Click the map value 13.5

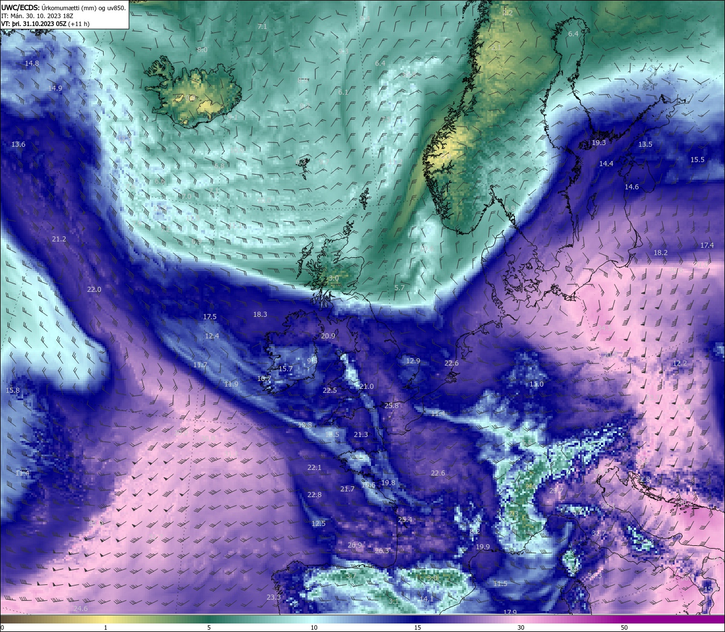click(645, 145)
